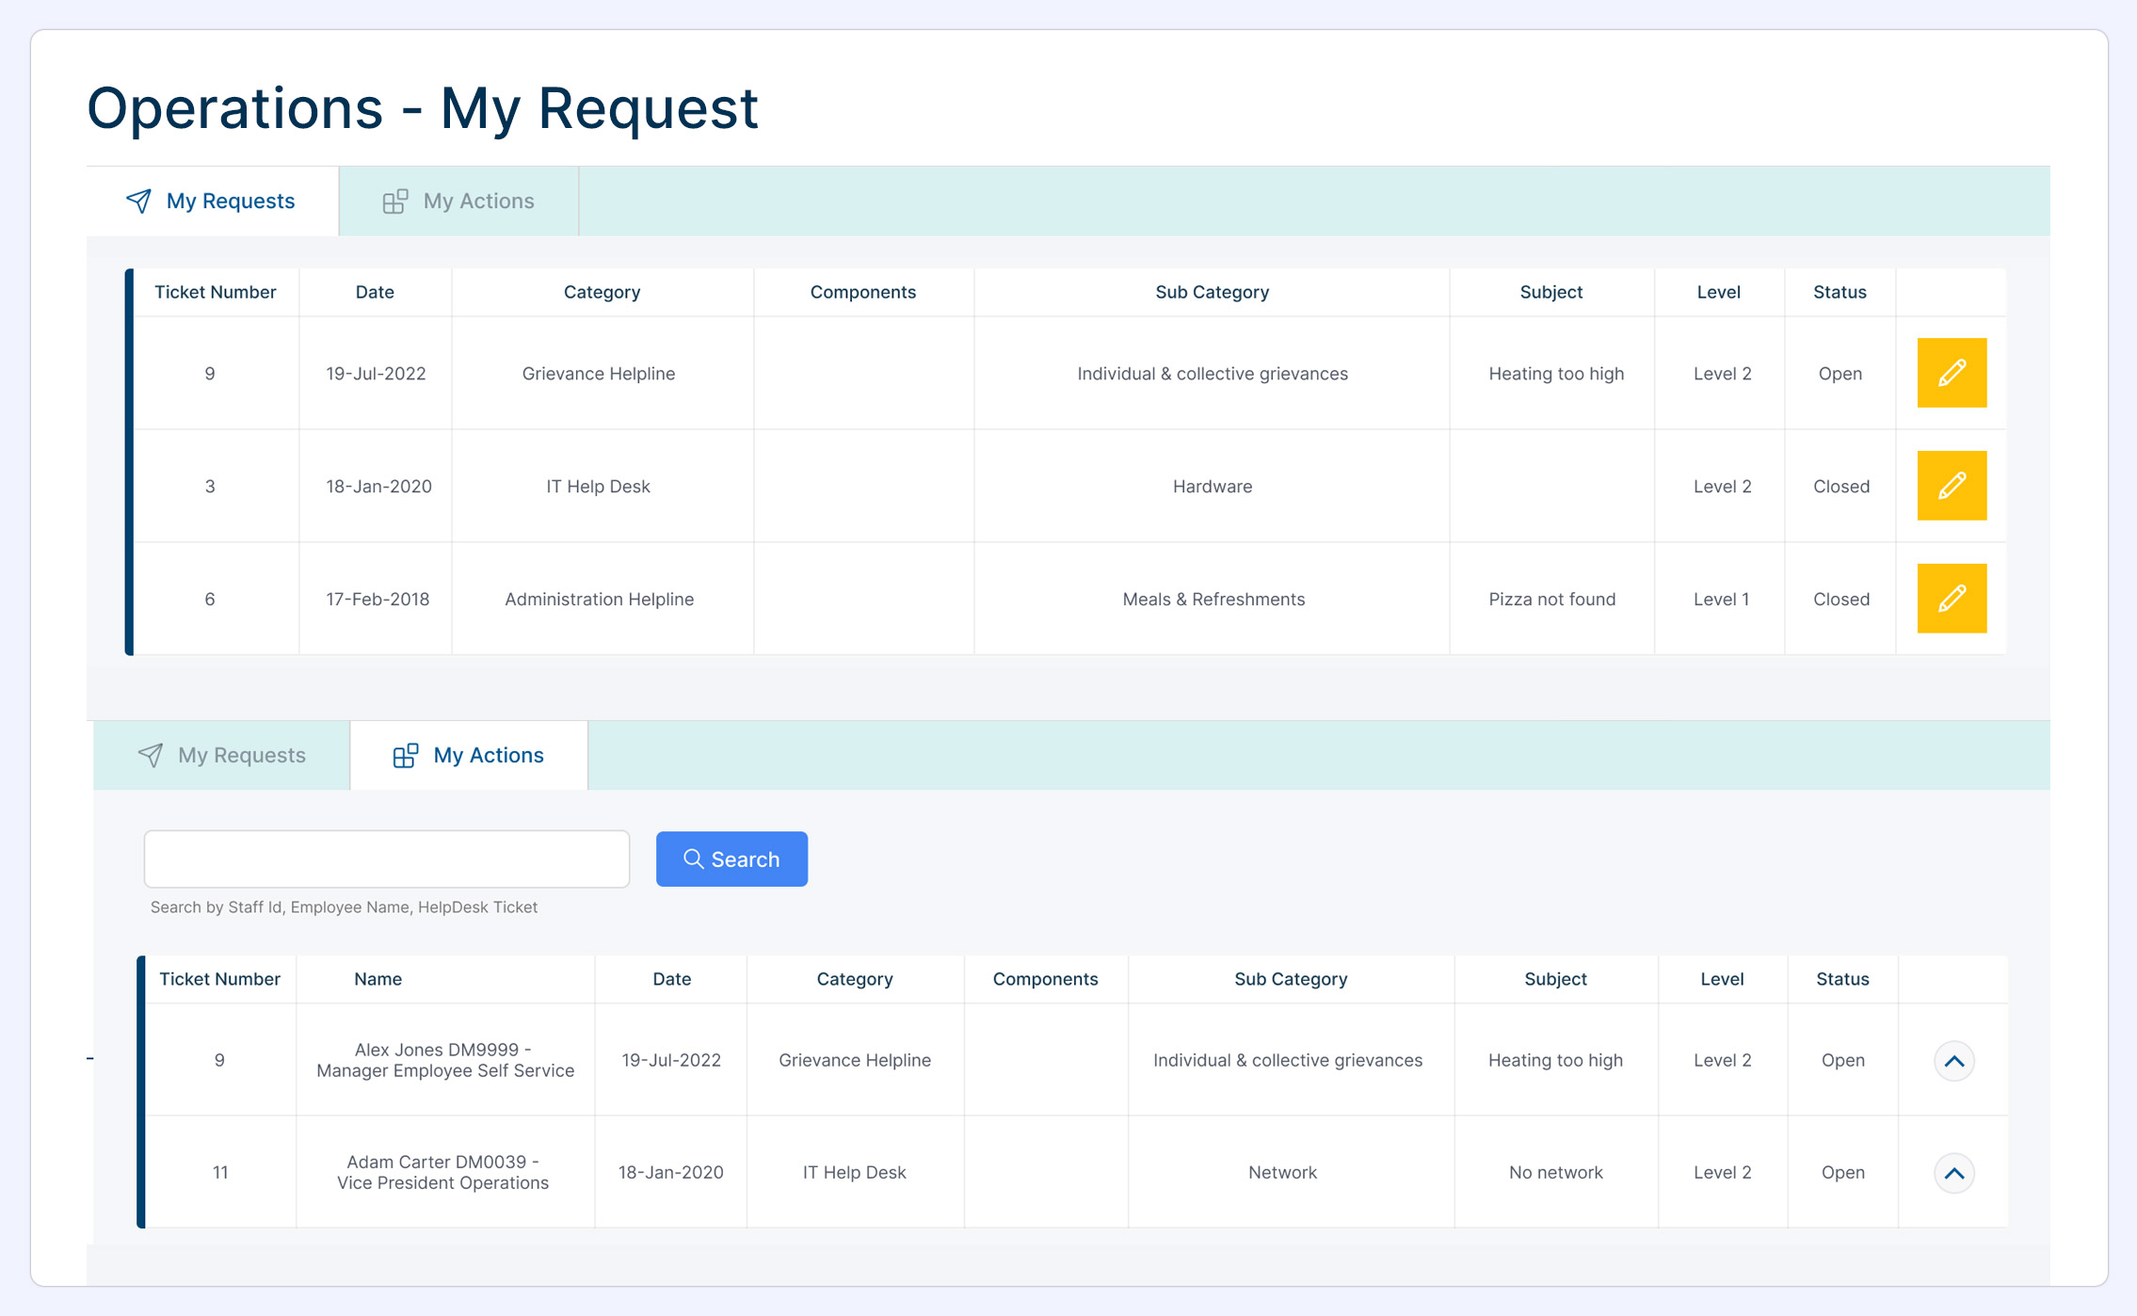This screenshot has height=1316, width=2137.
Task: Click grid icon in upper My Actions tab
Action: click(395, 201)
